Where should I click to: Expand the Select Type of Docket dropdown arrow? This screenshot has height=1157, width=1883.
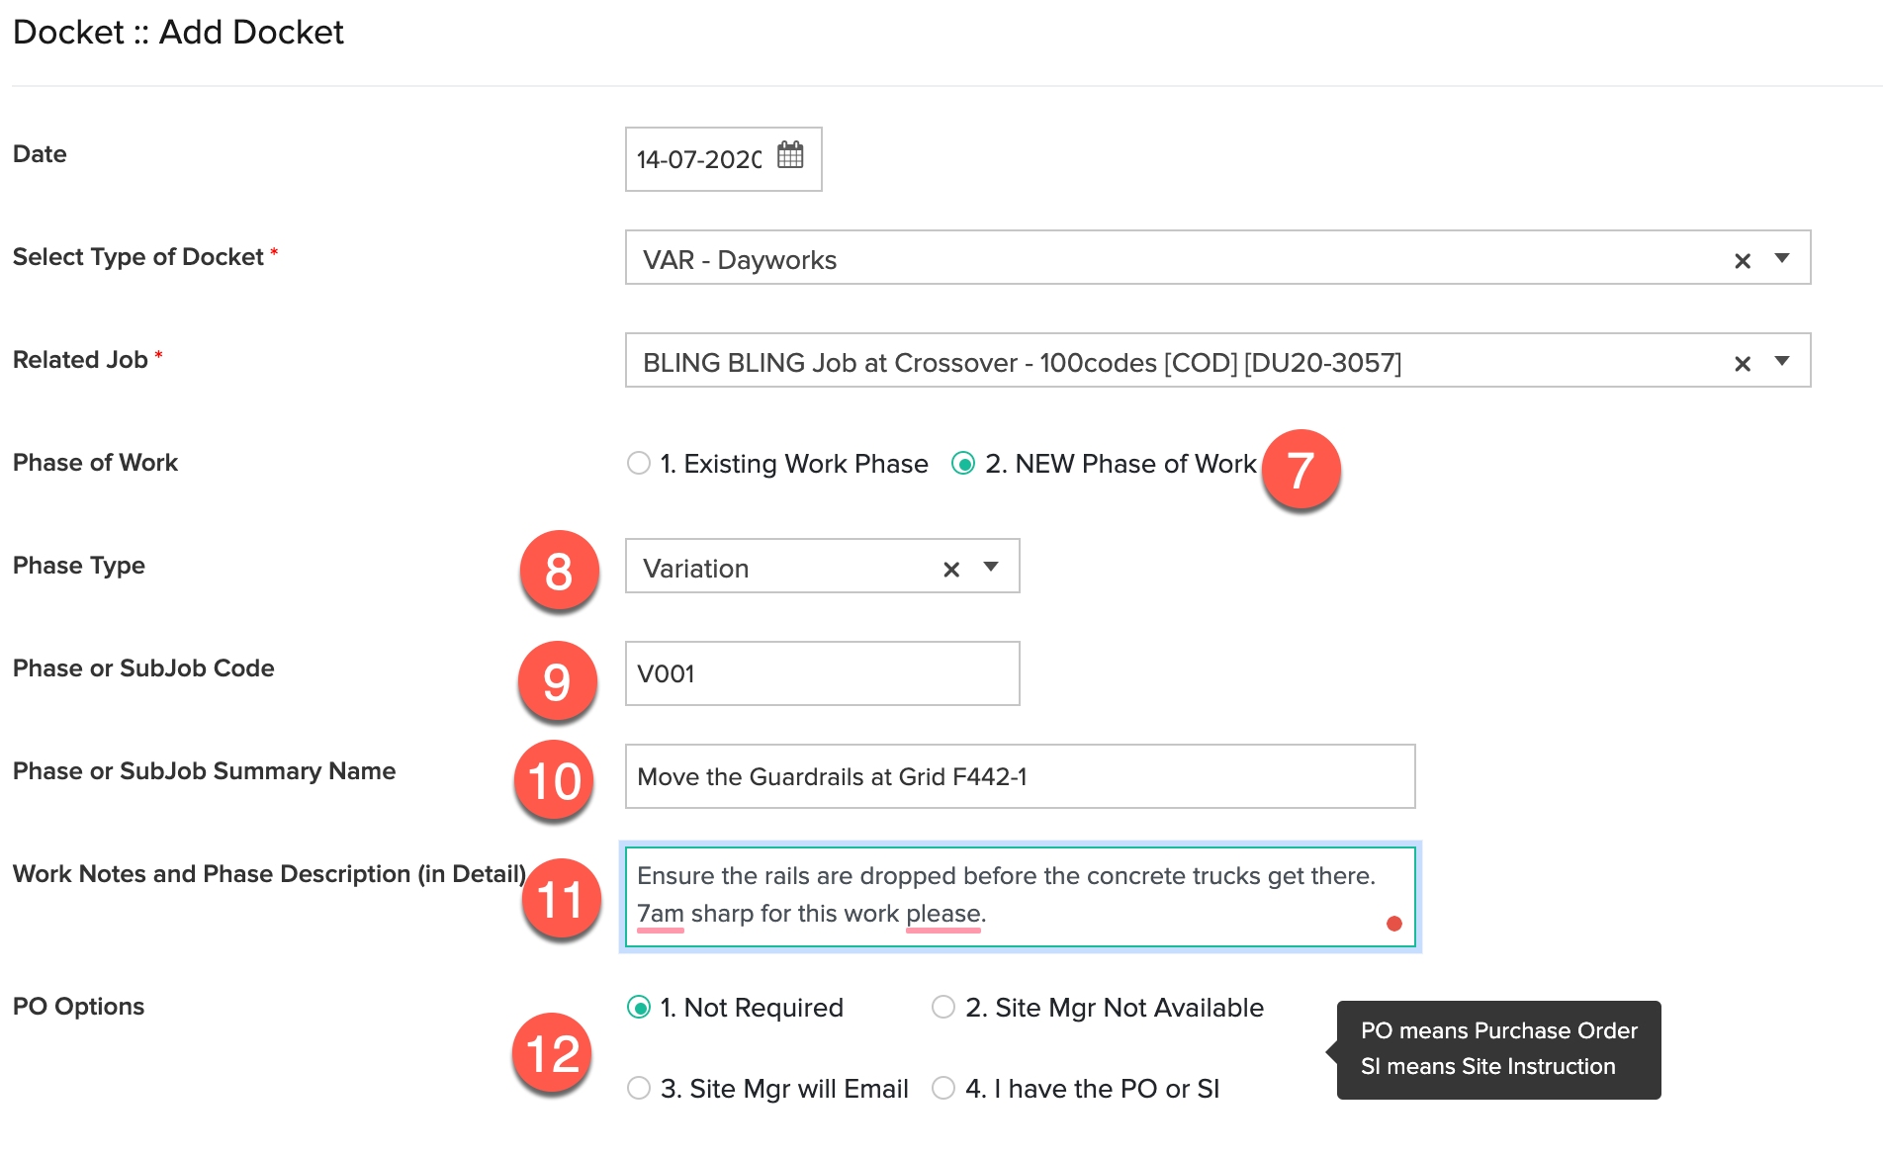coord(1782,258)
